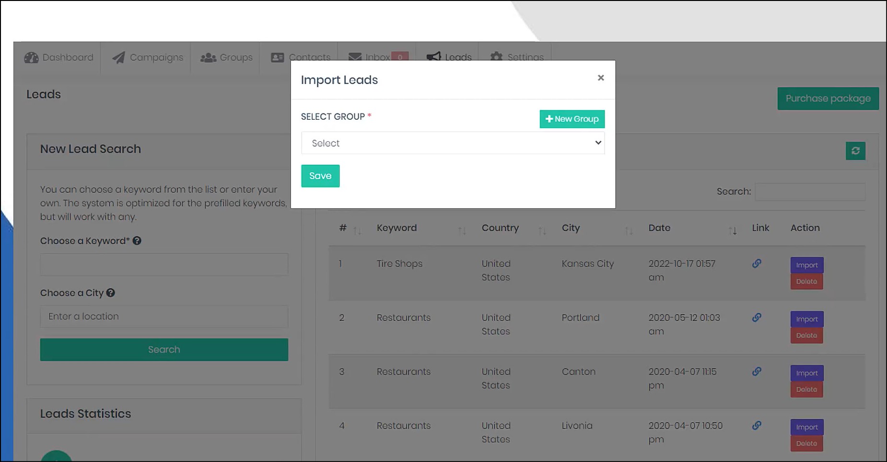
Task: Open the Contacts tab
Action: click(301, 57)
